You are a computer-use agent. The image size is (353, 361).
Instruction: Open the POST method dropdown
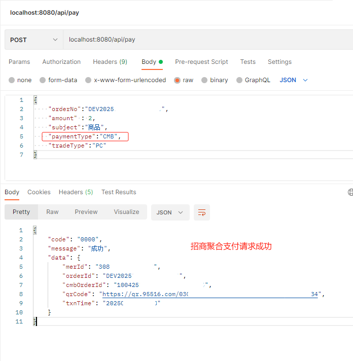click(x=33, y=40)
